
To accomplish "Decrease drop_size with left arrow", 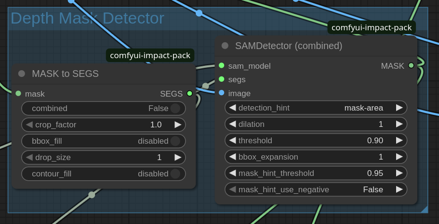I will (29, 158).
